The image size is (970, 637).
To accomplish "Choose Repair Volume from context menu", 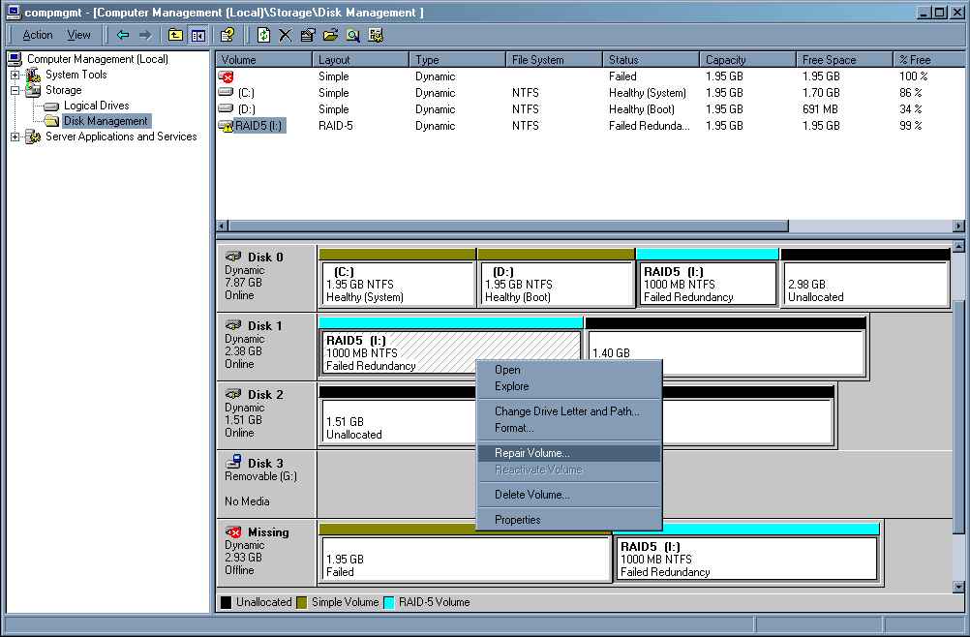I will point(568,453).
